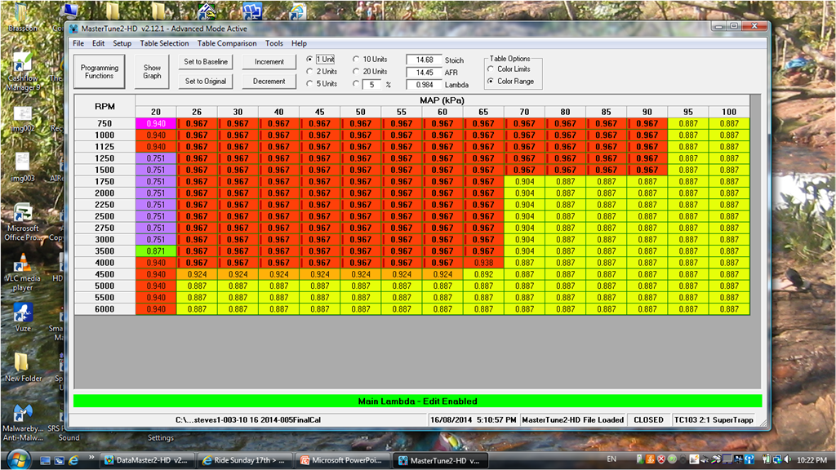Click Safely Remove Hardware tray icon

tap(640, 459)
